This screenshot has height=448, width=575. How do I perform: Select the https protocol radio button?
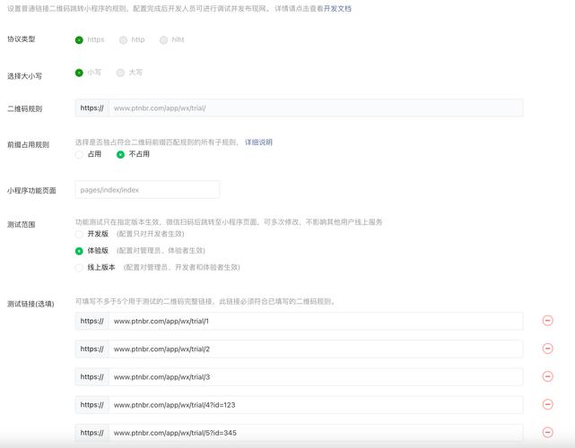point(79,40)
